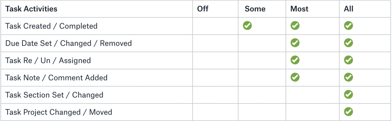
Task: Click the Task Project Changed / Moved label
Action: 59,112
